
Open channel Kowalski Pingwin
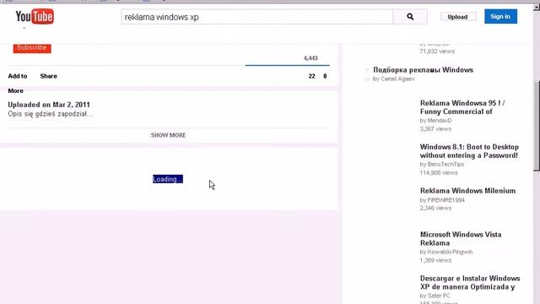point(450,252)
